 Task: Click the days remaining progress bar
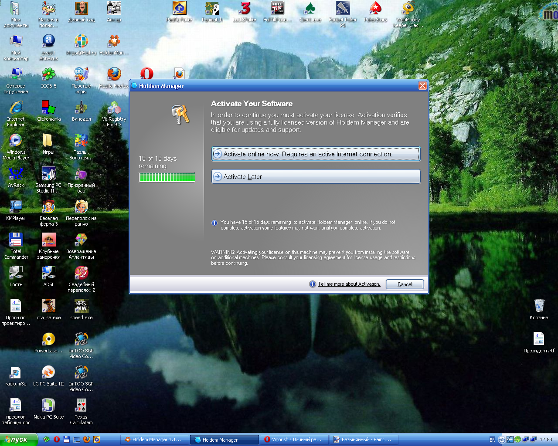[167, 177]
